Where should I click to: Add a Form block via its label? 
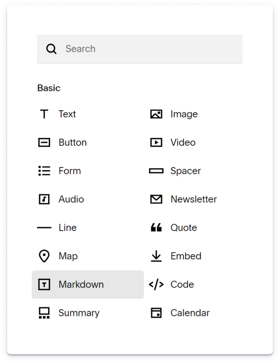pos(70,171)
